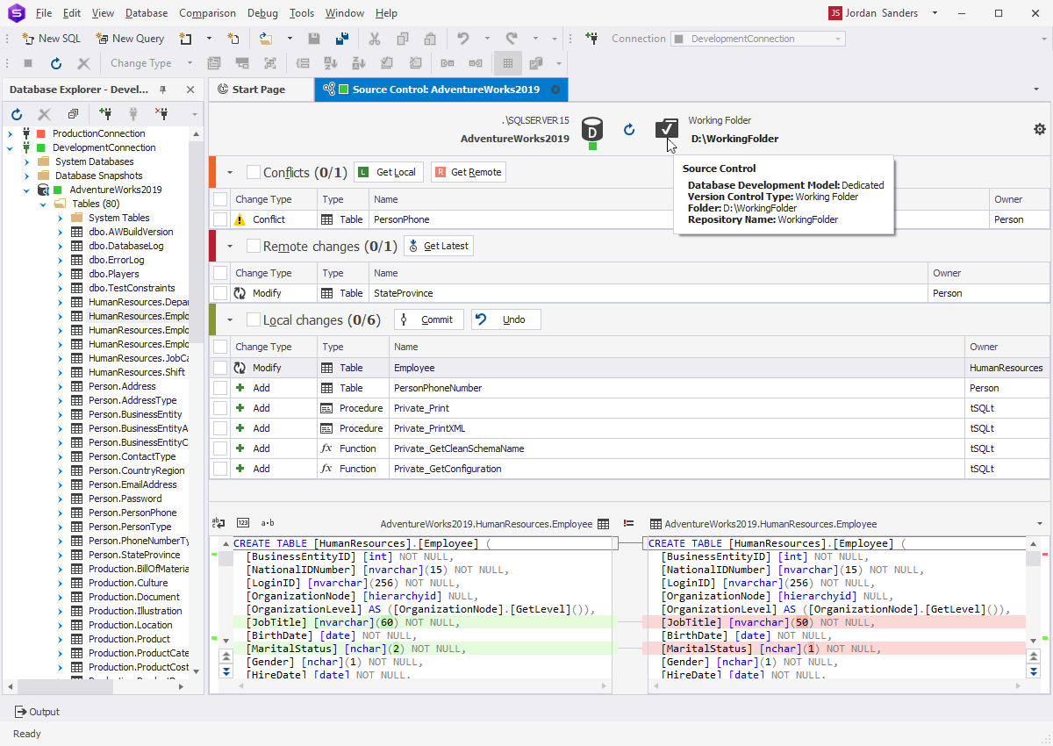Click the 'ab' whitespace option icon in diff pane
The image size is (1053, 746).
[x=219, y=523]
